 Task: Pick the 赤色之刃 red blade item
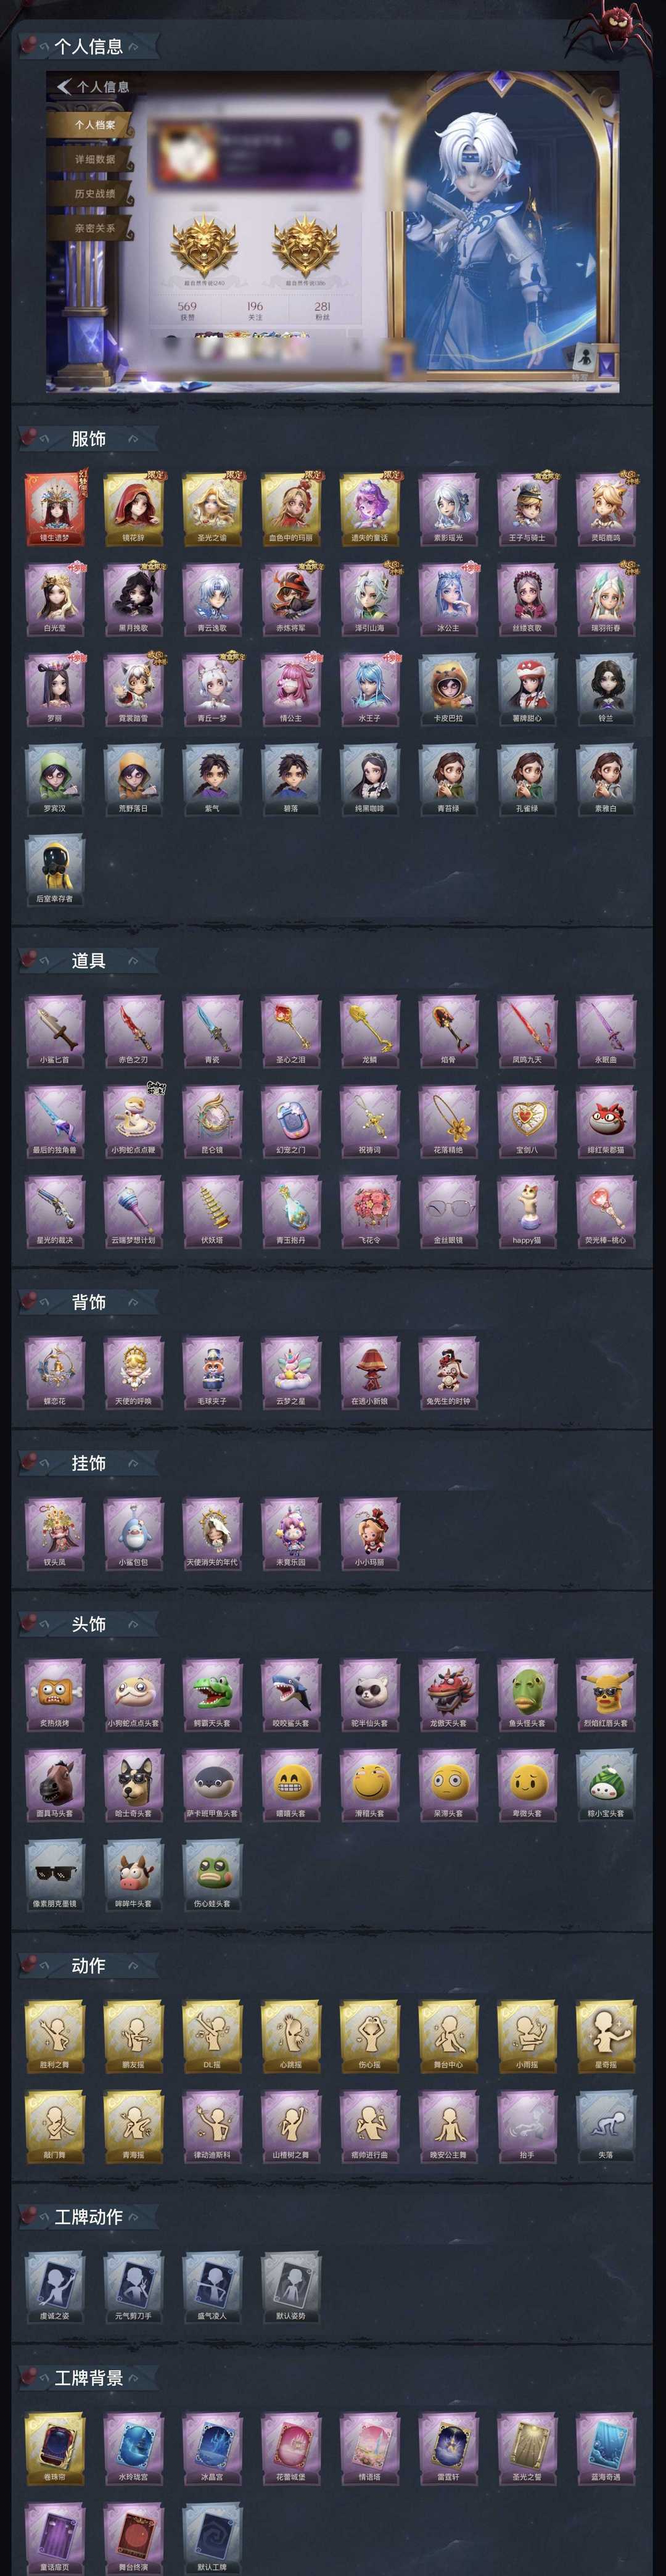click(x=133, y=1029)
